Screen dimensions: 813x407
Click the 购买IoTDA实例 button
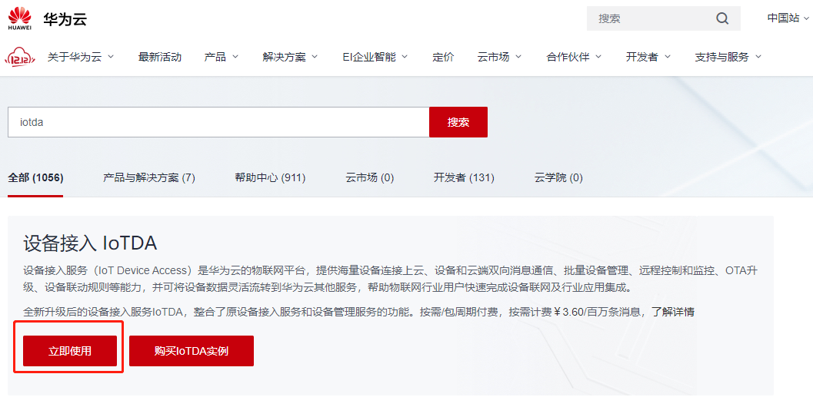click(192, 351)
